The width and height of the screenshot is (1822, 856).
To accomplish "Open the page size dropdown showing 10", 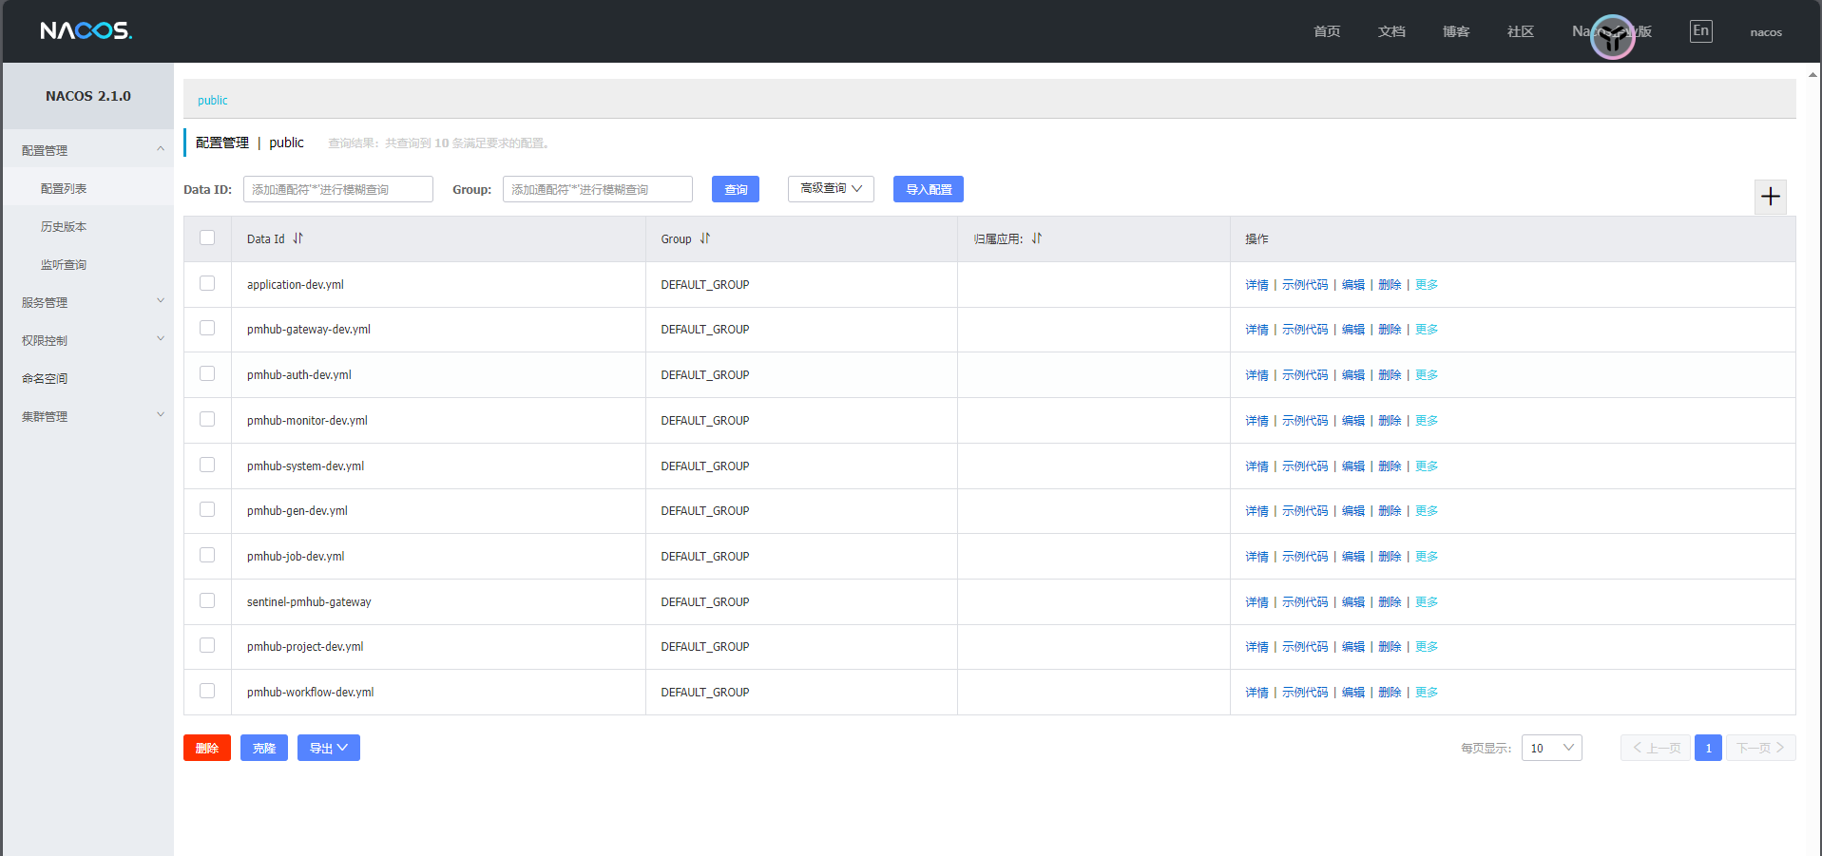I will coord(1551,748).
